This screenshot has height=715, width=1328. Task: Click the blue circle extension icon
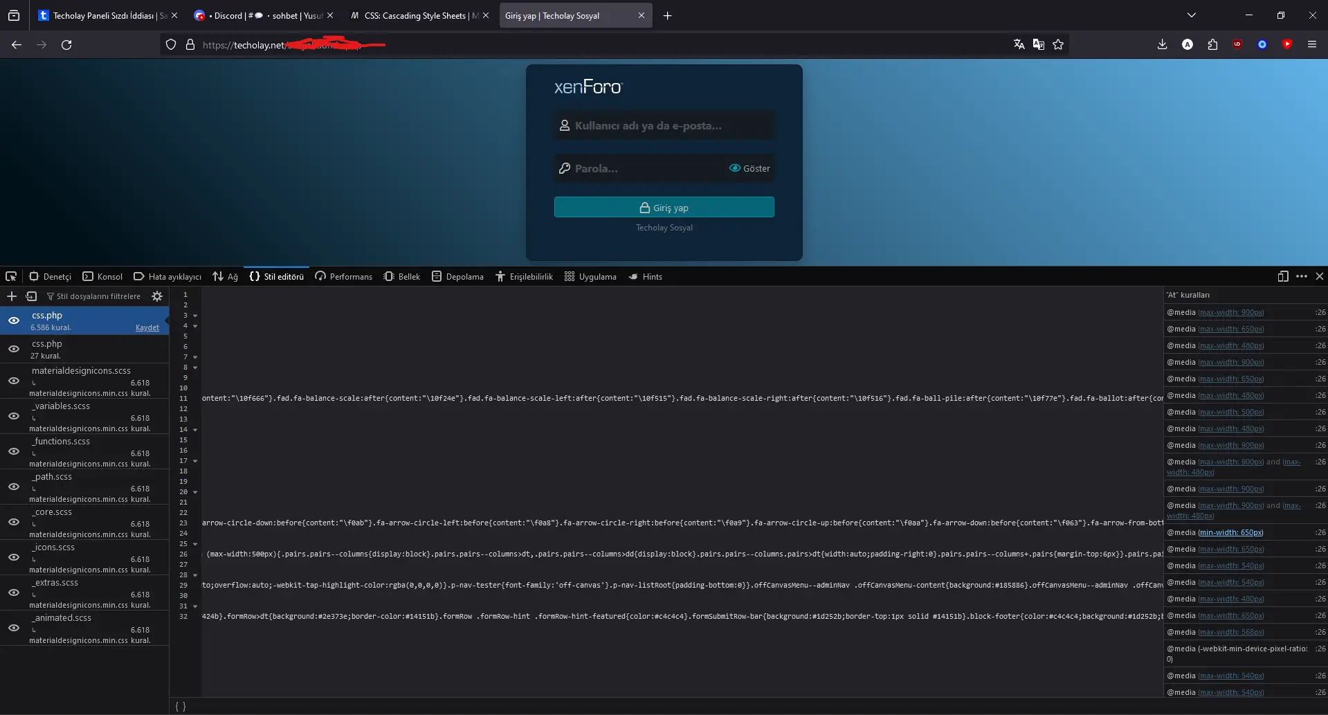pyautogui.click(x=1262, y=44)
